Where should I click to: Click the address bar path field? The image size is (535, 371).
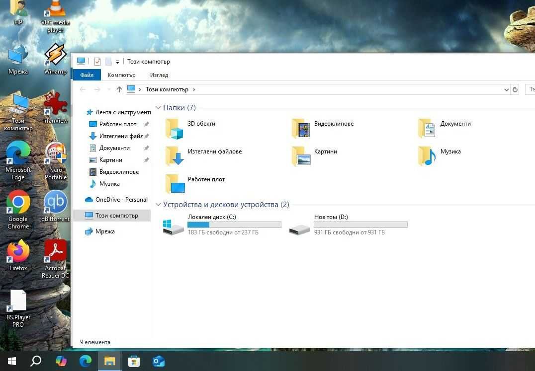318,89
